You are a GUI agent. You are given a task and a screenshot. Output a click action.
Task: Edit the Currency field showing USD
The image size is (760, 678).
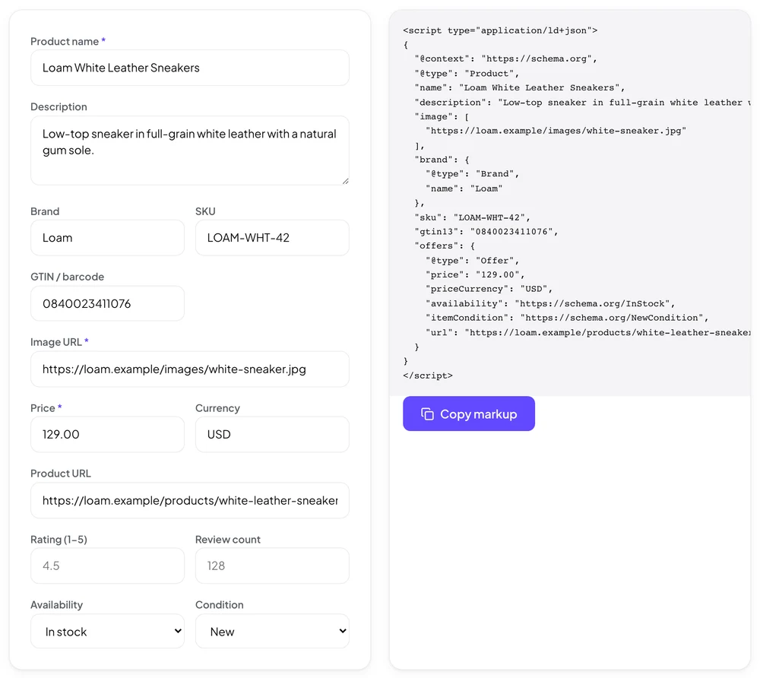pyautogui.click(x=272, y=434)
